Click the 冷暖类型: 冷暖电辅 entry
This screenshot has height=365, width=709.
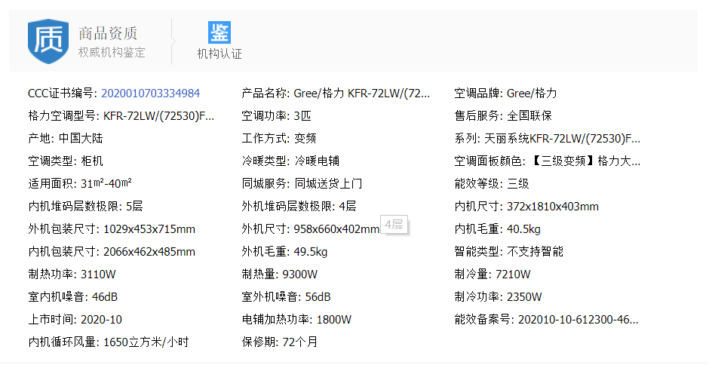(x=290, y=161)
